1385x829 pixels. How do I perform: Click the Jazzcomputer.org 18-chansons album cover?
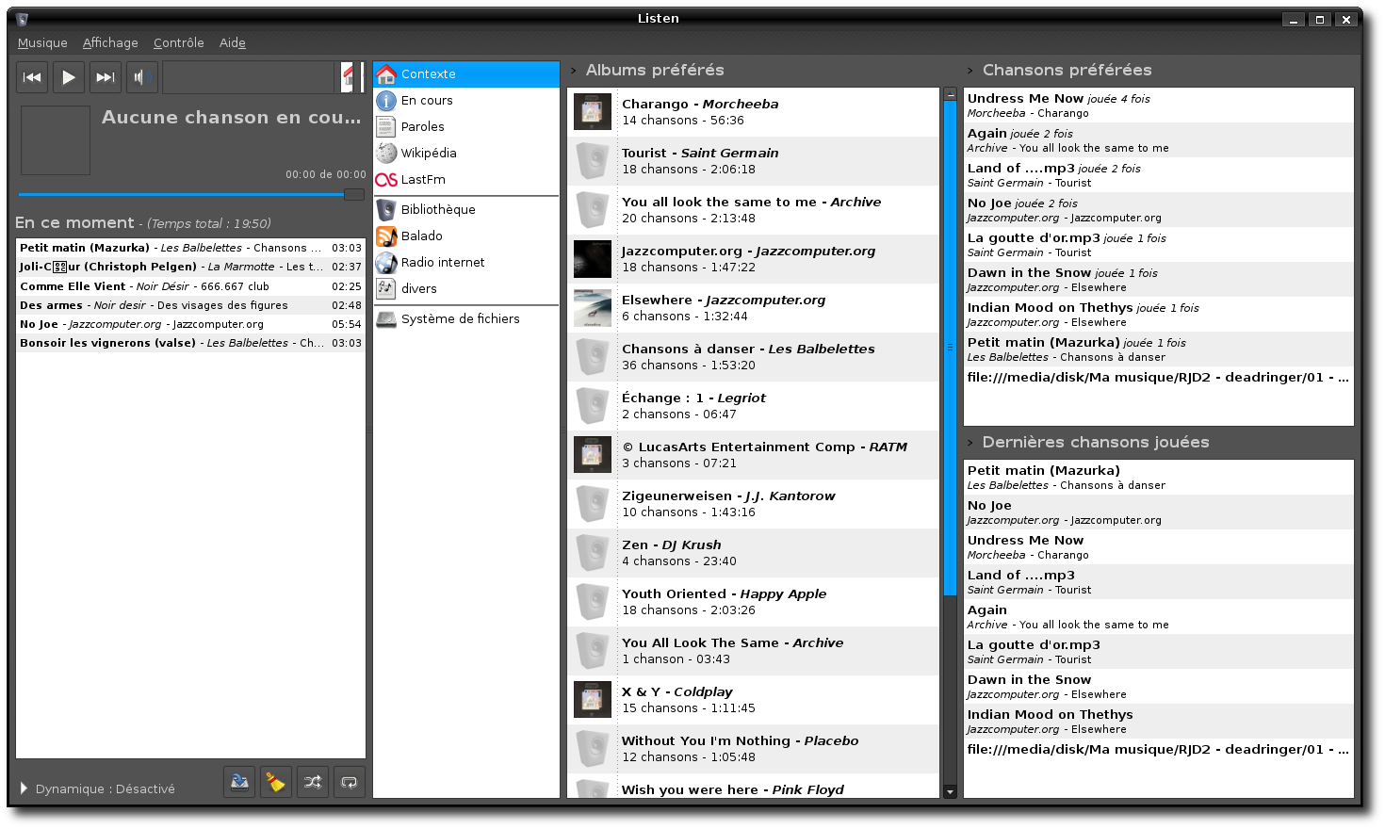click(x=593, y=259)
